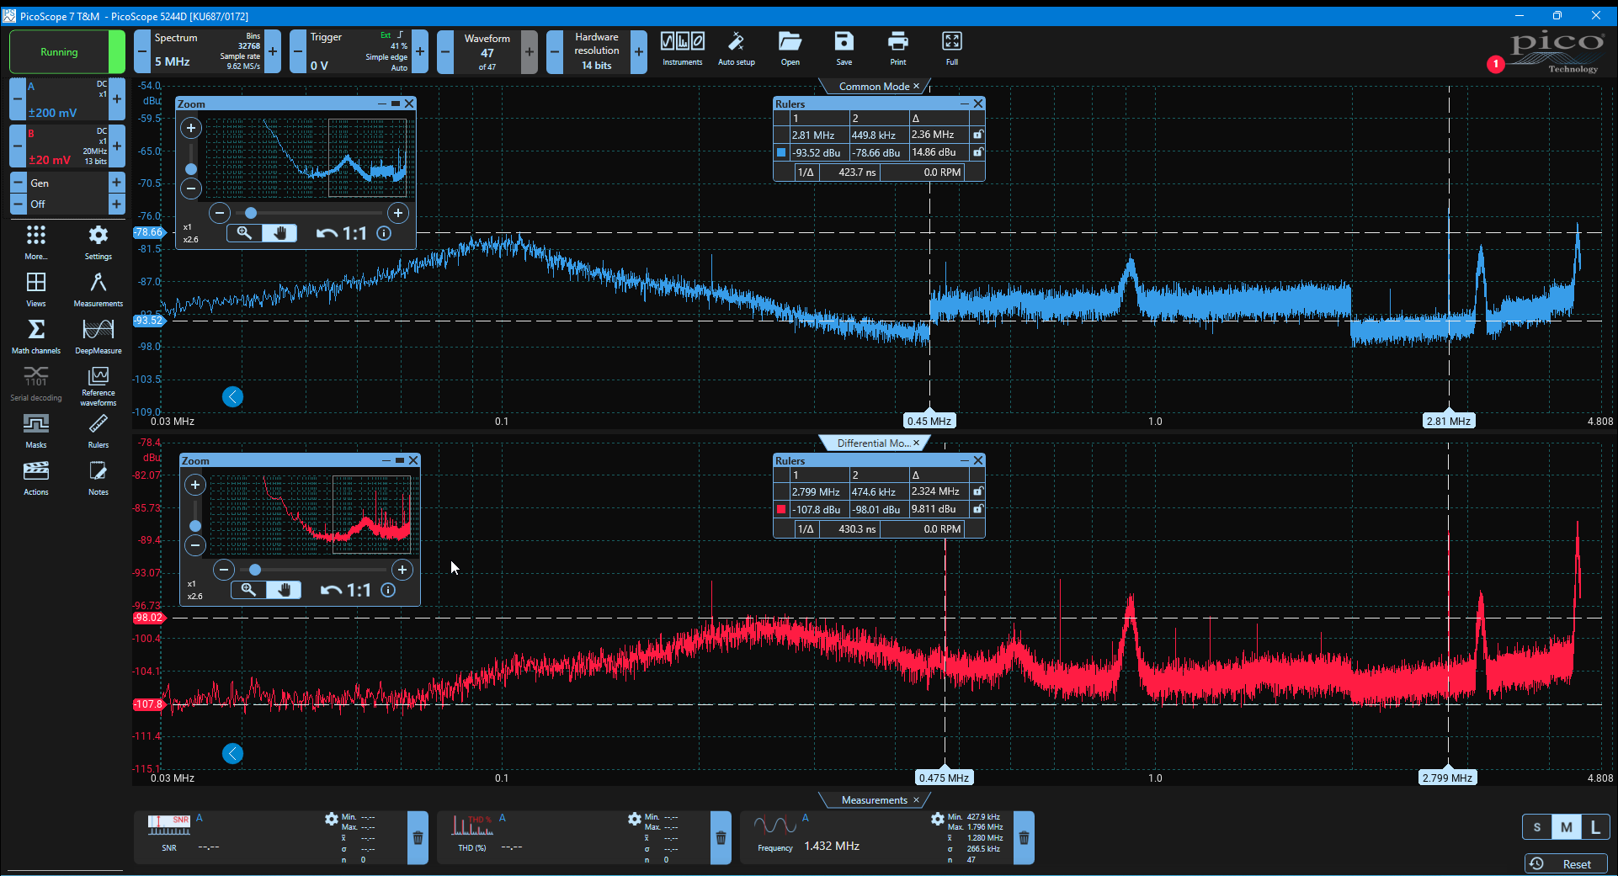This screenshot has width=1618, height=876.
Task: Open Channel B options
Action: click(67, 146)
